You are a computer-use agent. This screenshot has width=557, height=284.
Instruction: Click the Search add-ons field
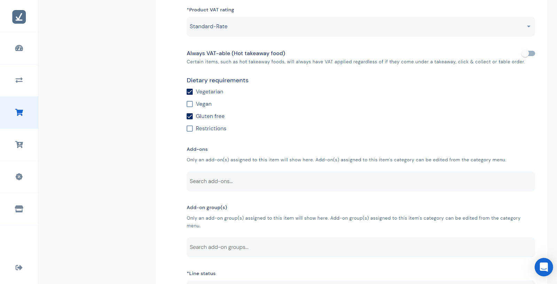pos(361,181)
